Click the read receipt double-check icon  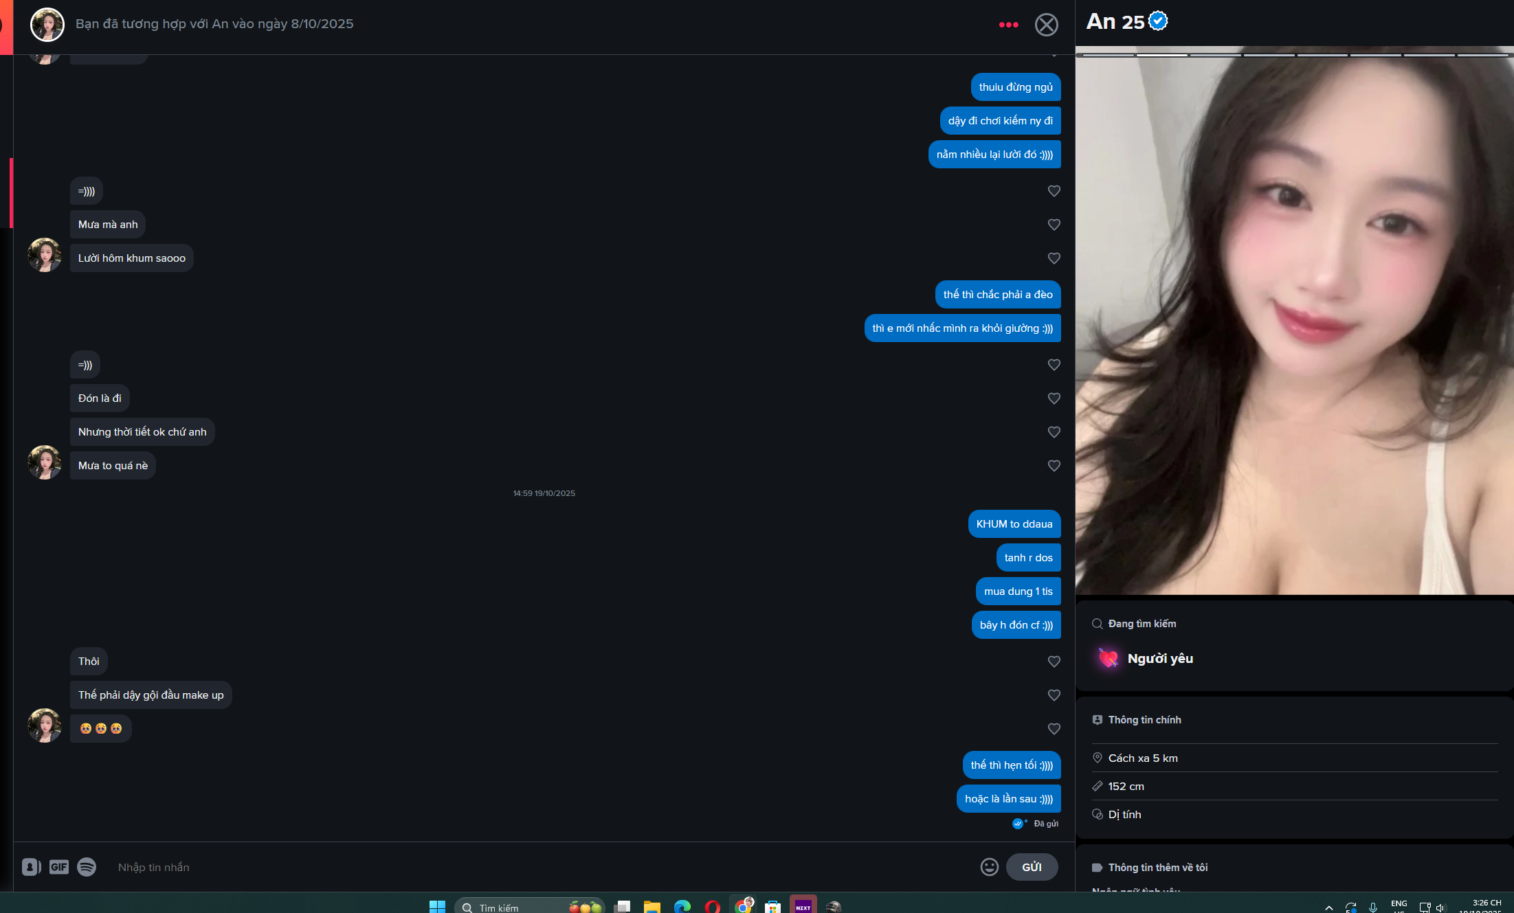1018,823
